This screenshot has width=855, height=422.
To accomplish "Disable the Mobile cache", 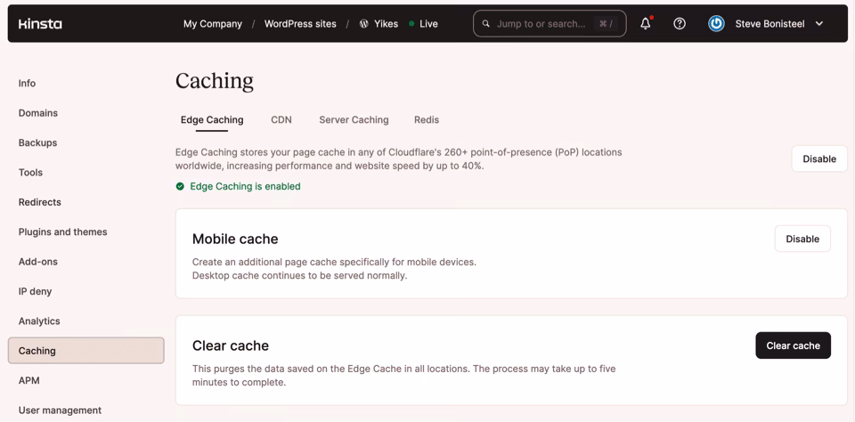I will click(x=802, y=239).
